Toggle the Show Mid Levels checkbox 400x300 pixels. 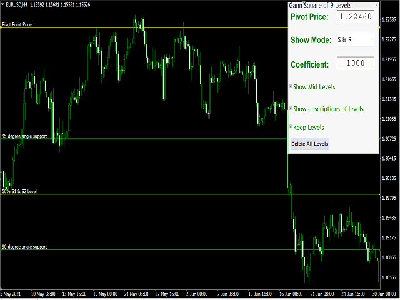point(291,87)
